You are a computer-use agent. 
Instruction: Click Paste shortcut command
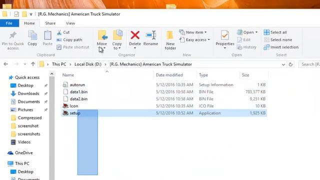(x=73, y=47)
